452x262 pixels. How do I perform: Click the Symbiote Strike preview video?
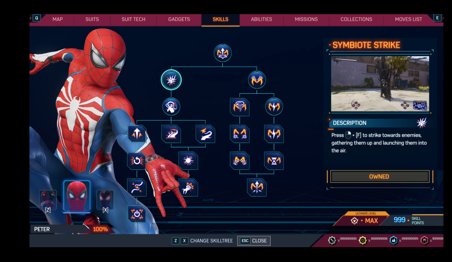coord(380,83)
